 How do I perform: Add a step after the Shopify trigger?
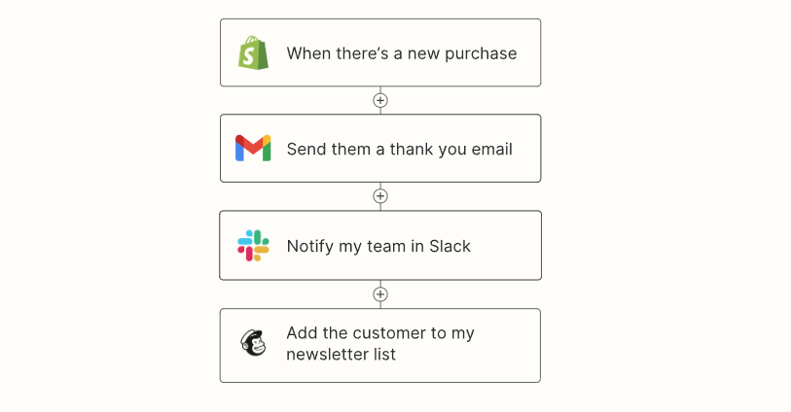[380, 100]
